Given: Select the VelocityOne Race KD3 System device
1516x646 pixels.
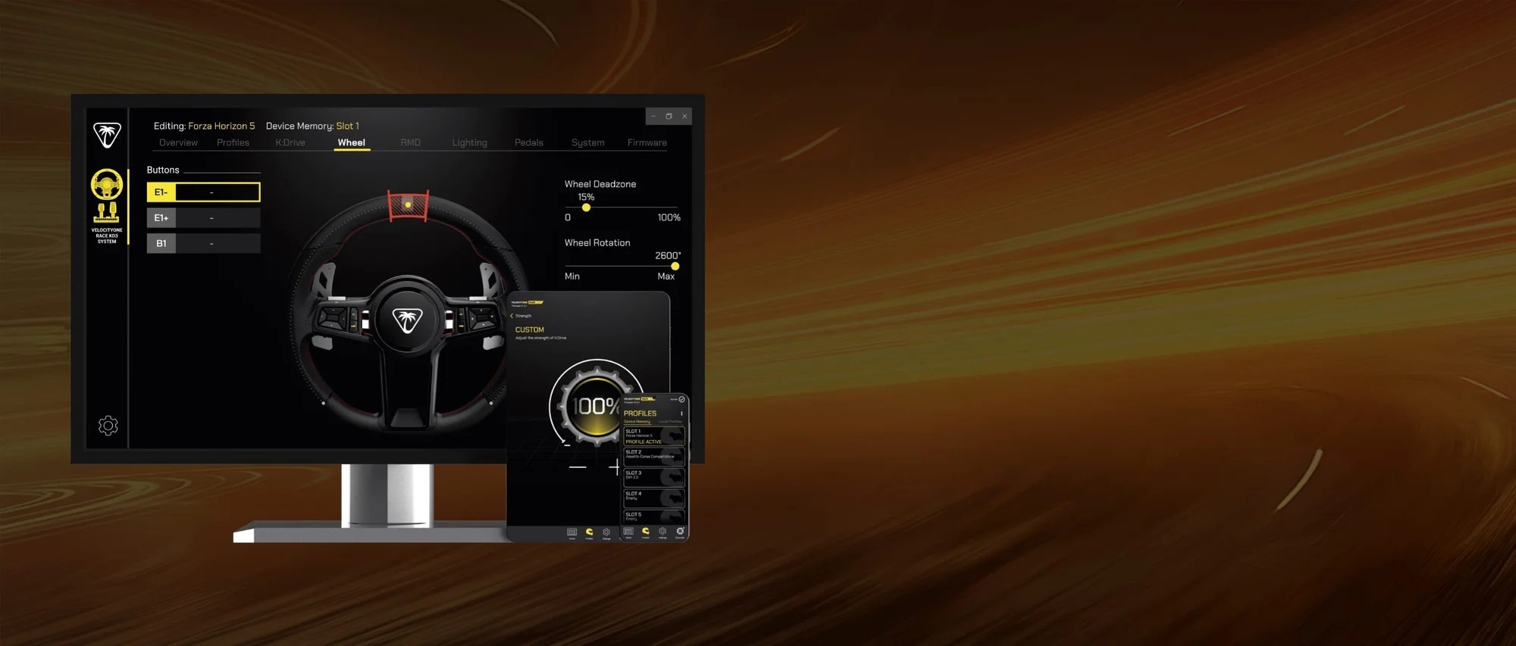Looking at the screenshot, I should pos(107,205).
